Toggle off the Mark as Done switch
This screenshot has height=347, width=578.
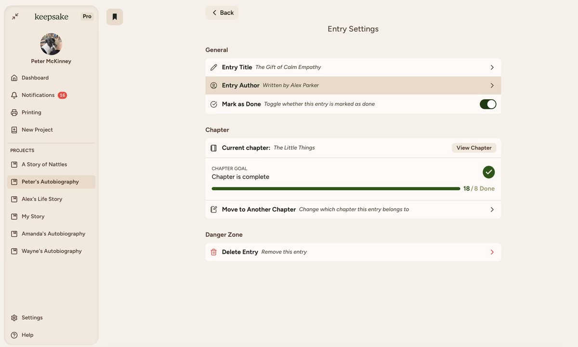point(487,104)
